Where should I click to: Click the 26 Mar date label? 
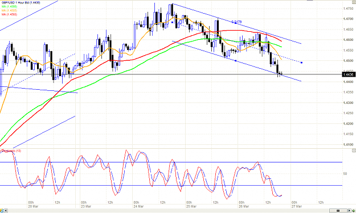tap(244, 206)
